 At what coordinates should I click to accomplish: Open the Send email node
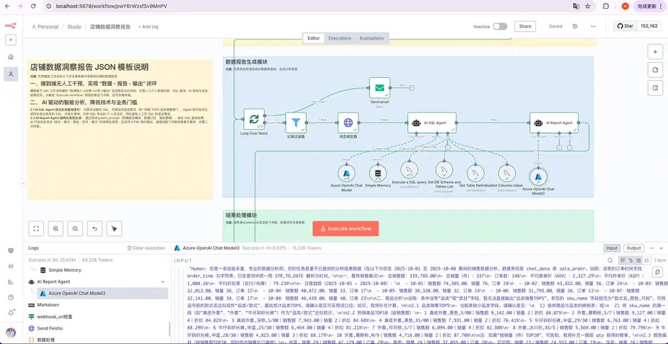click(380, 87)
